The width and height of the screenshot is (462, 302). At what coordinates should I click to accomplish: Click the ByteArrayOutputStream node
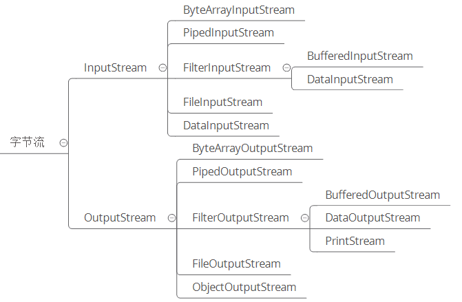[x=252, y=148]
